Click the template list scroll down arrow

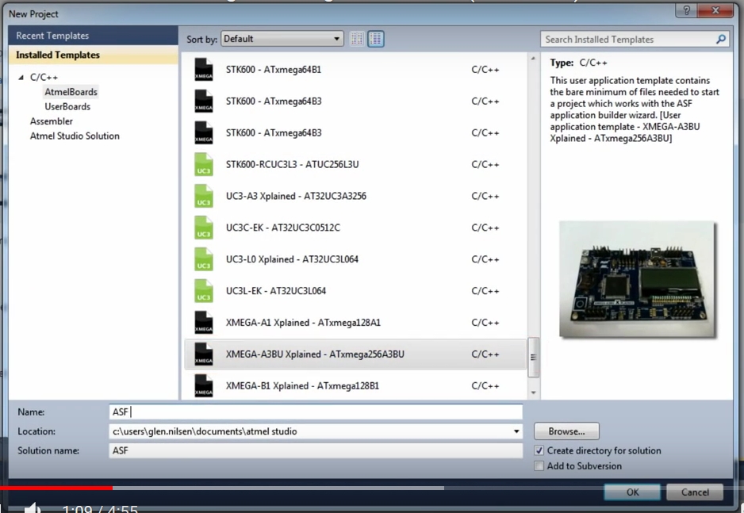click(533, 392)
